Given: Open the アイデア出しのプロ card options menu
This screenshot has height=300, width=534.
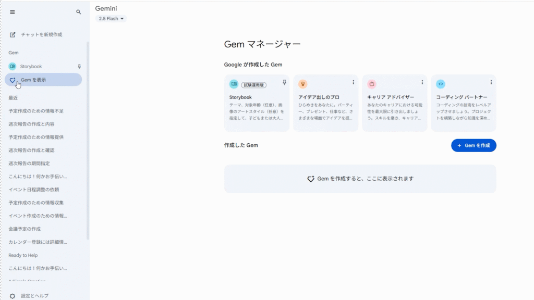Looking at the screenshot, I should point(353,82).
